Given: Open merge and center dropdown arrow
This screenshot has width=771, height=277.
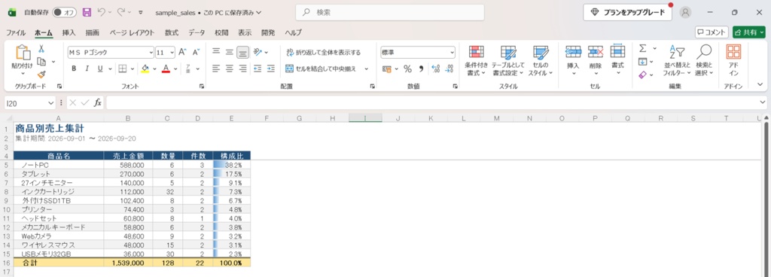Looking at the screenshot, I should pyautogui.click(x=367, y=68).
